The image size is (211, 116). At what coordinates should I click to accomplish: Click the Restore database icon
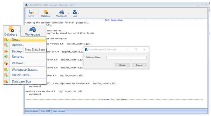6,57
